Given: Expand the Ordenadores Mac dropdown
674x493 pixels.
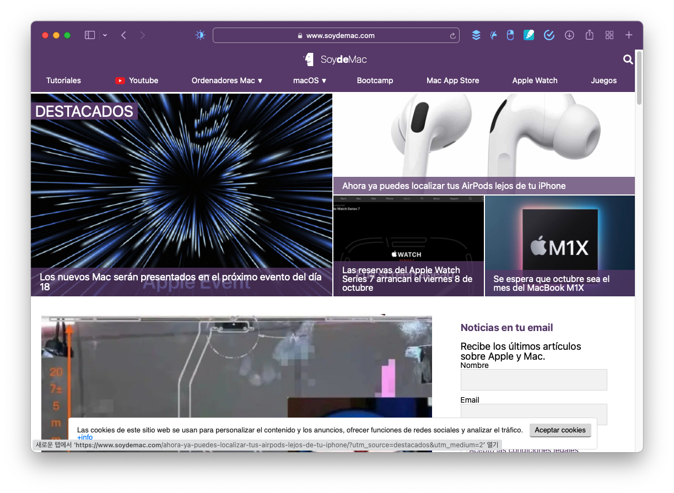Looking at the screenshot, I should click(x=227, y=80).
